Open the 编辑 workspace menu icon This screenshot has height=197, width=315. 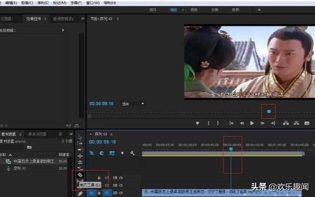click(183, 10)
